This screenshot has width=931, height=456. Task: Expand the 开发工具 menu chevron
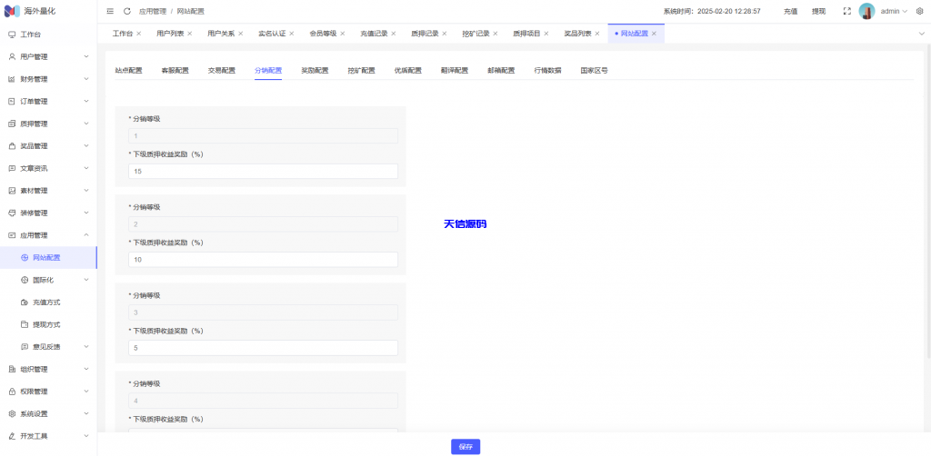[x=86, y=436]
